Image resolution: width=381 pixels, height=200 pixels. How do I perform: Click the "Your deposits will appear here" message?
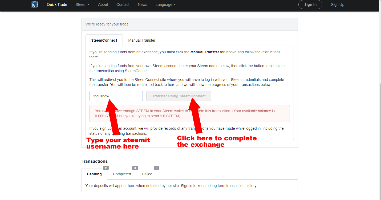(x=171, y=186)
